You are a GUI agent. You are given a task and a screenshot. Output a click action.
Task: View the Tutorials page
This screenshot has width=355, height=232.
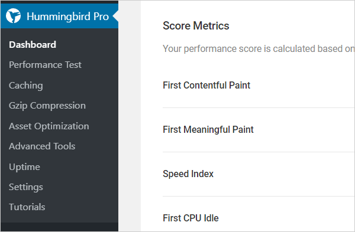(27, 207)
